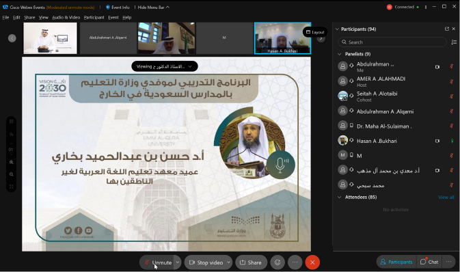
Task: Open the Share menu
Action: [x=29, y=17]
